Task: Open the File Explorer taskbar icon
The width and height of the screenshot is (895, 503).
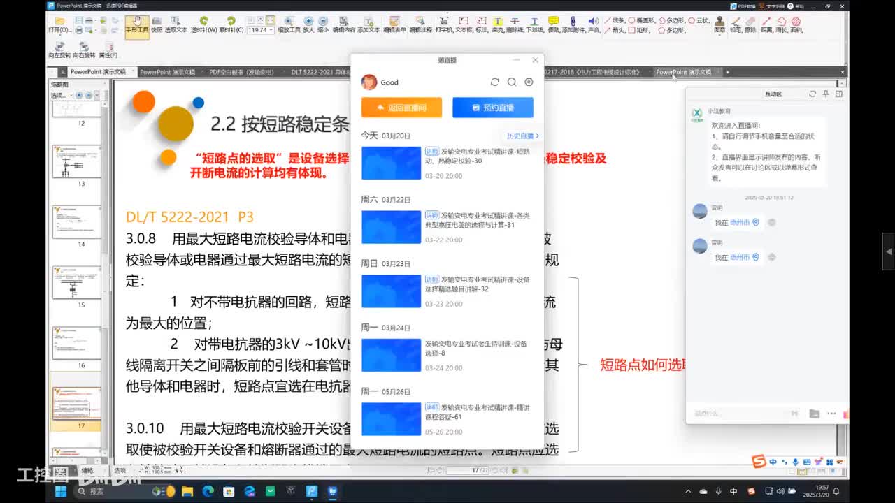Action: (187, 491)
